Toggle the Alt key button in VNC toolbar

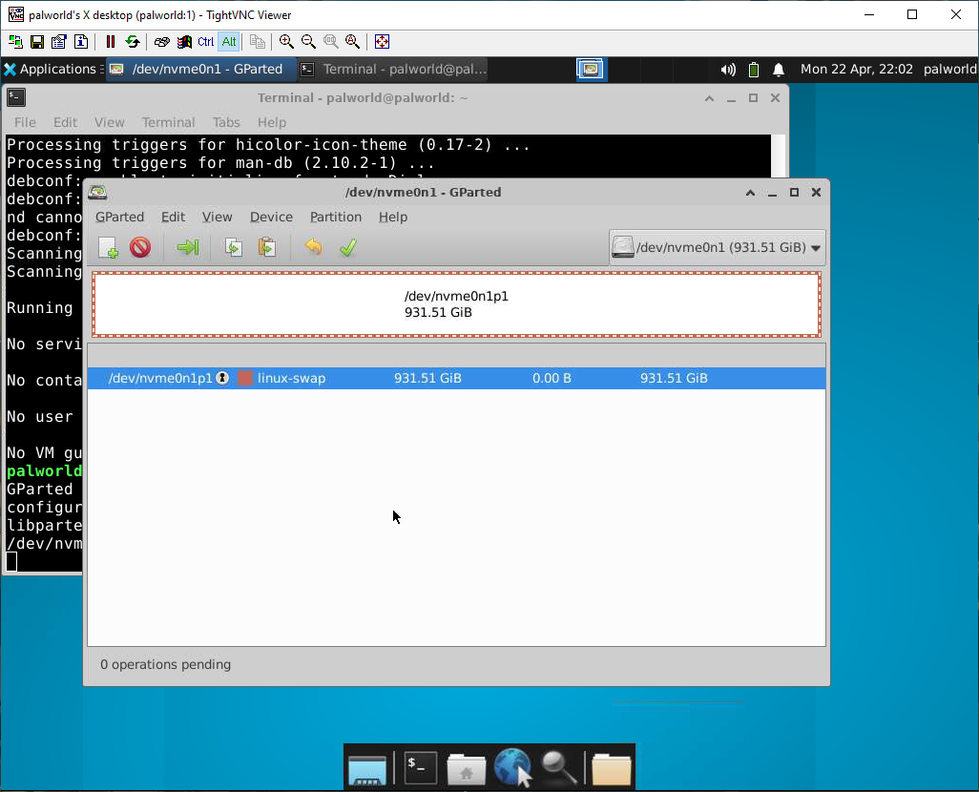click(229, 42)
